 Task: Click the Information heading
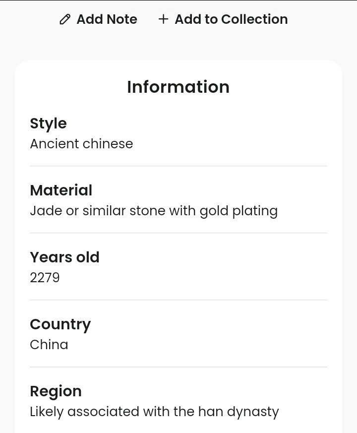click(178, 87)
